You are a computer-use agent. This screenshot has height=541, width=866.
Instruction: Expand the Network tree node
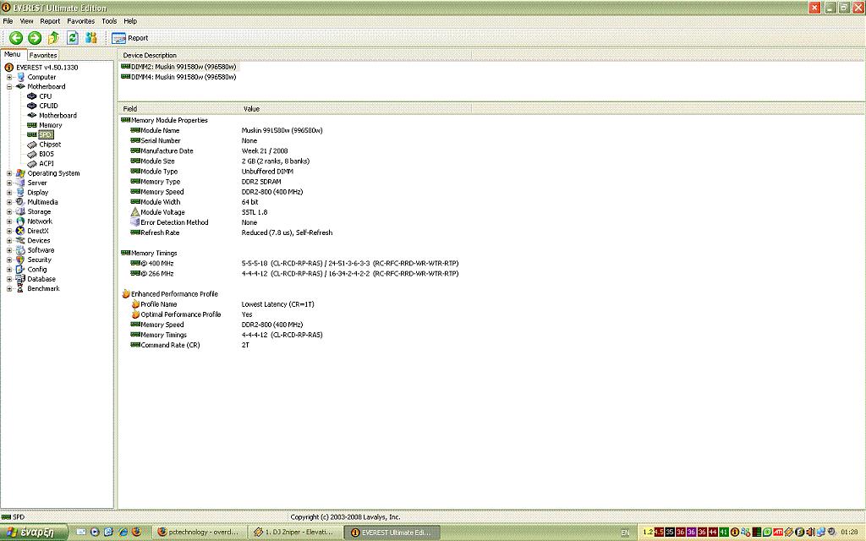8,221
